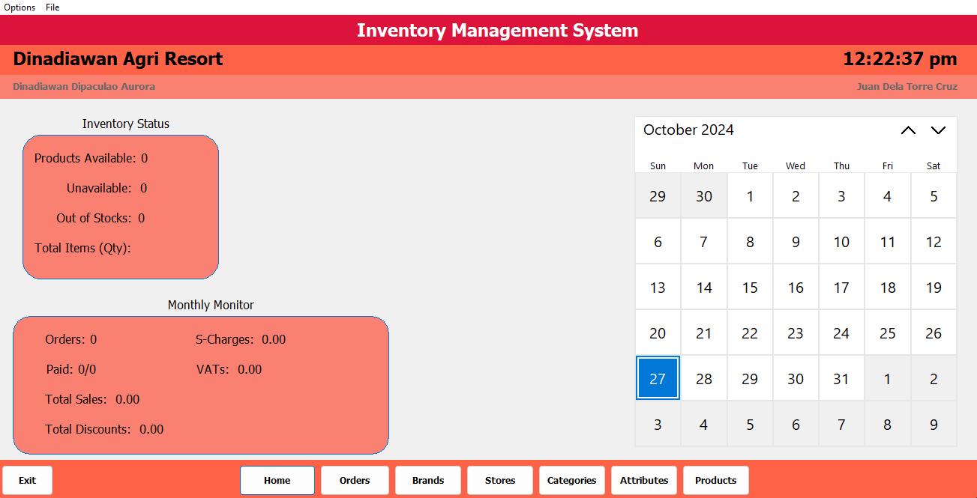The height and width of the screenshot is (498, 977).
Task: Pick October 12 in the calendar
Action: (934, 242)
